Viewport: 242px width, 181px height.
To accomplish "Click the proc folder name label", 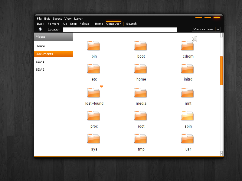I will click(x=94, y=126).
